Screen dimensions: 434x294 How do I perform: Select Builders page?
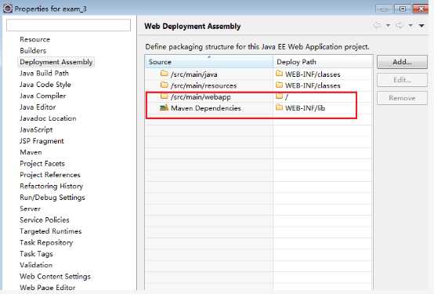point(33,51)
